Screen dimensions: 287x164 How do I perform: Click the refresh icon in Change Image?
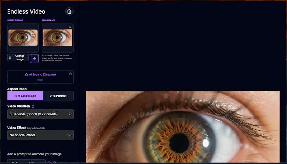[10, 58]
